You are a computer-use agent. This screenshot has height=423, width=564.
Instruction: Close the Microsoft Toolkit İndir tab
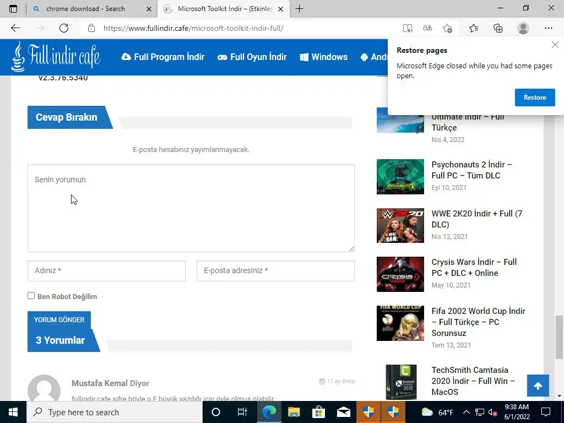pos(280,9)
